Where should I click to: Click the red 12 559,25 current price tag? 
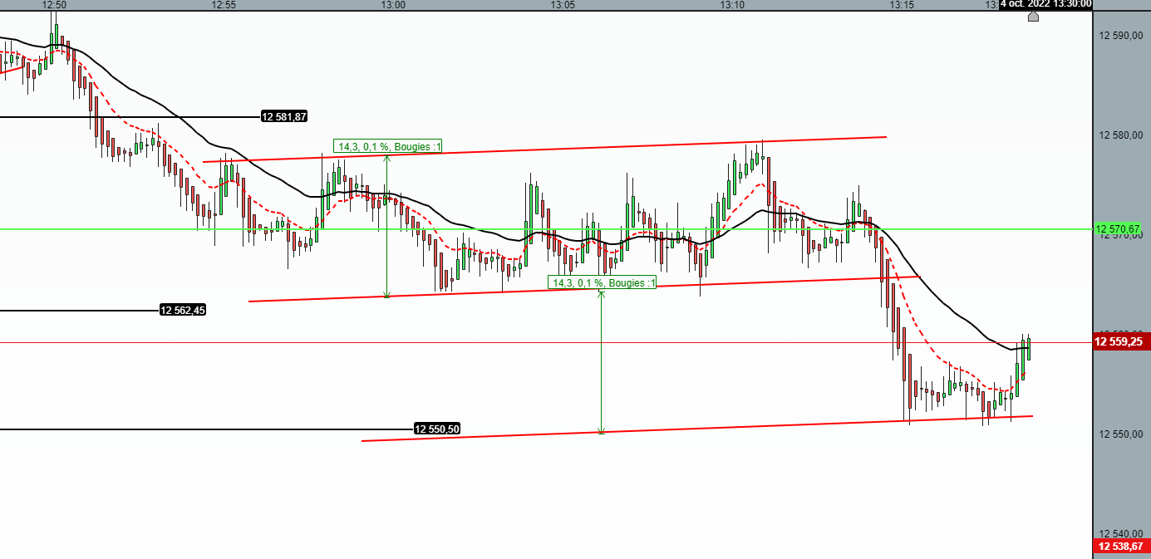1121,341
